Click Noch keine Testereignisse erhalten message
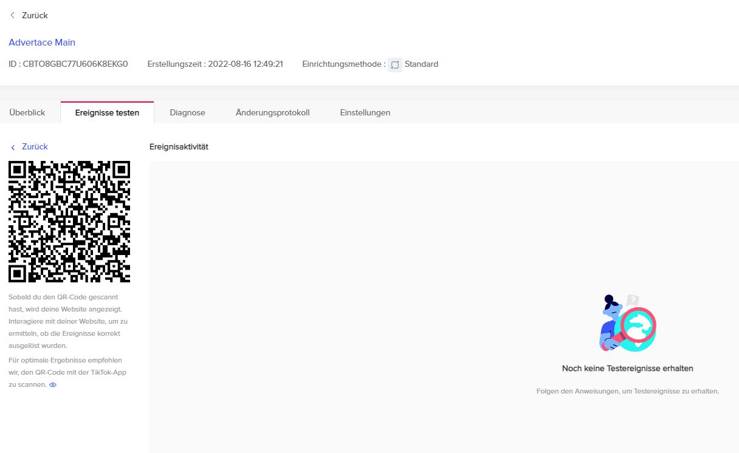739x453 pixels. pyautogui.click(x=628, y=369)
